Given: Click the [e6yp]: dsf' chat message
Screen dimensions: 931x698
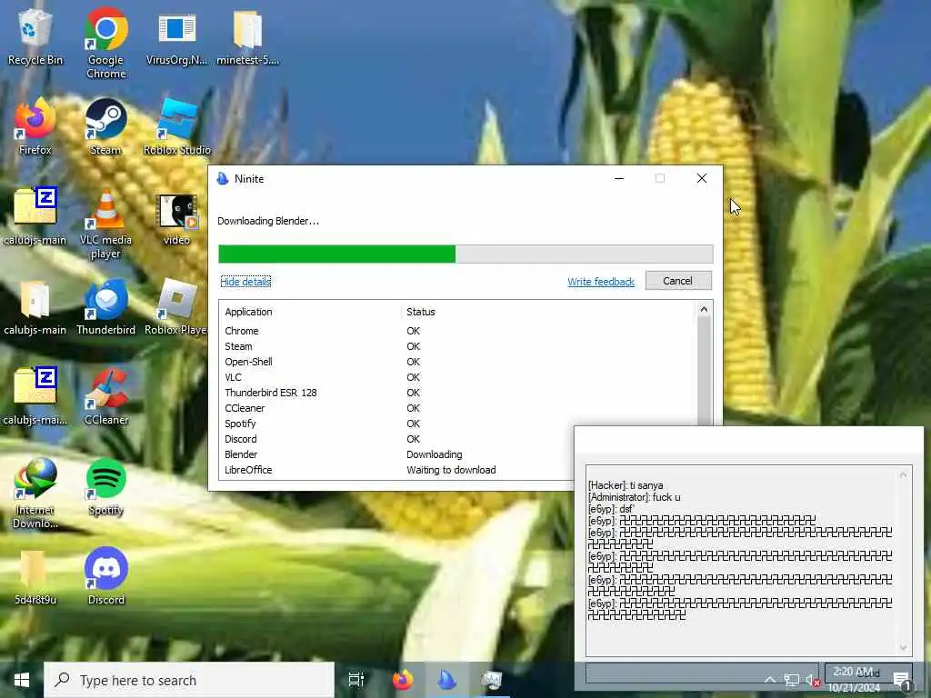Looking at the screenshot, I should pyautogui.click(x=612, y=509).
